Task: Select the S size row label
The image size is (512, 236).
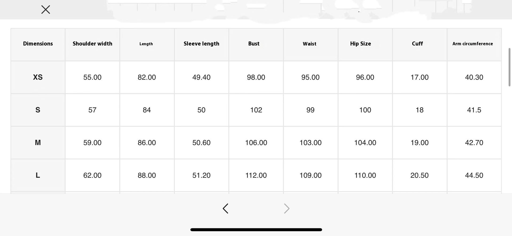Action: [38, 110]
